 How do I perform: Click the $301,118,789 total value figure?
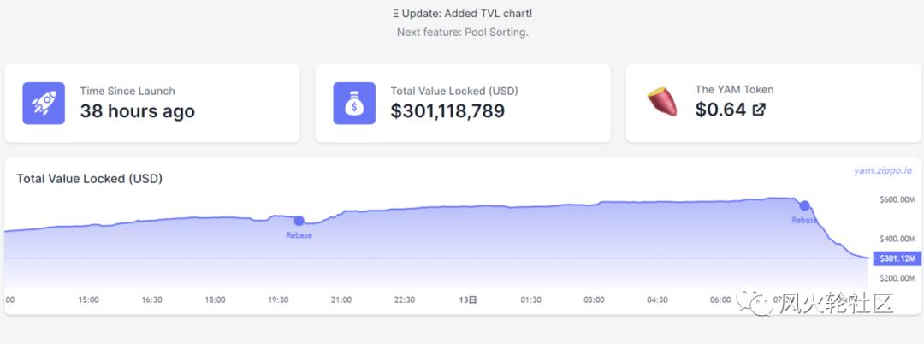447,111
